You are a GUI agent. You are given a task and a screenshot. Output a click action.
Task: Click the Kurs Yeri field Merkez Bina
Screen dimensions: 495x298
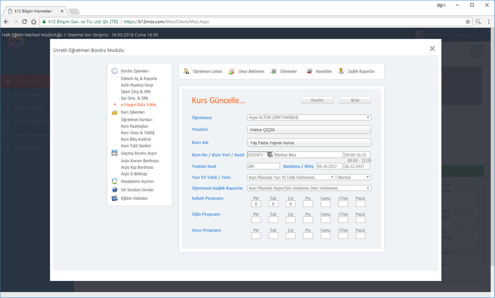tap(309, 155)
